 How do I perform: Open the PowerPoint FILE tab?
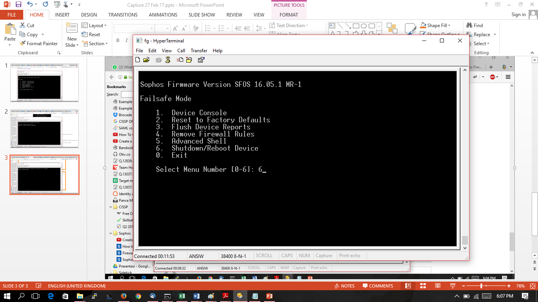point(12,15)
